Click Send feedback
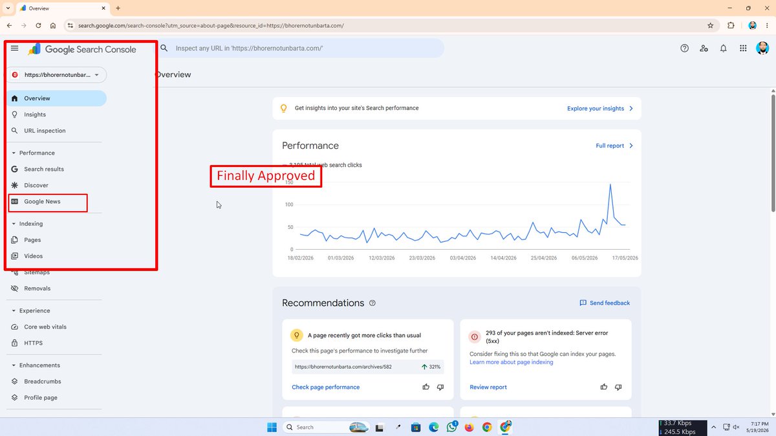 605,303
